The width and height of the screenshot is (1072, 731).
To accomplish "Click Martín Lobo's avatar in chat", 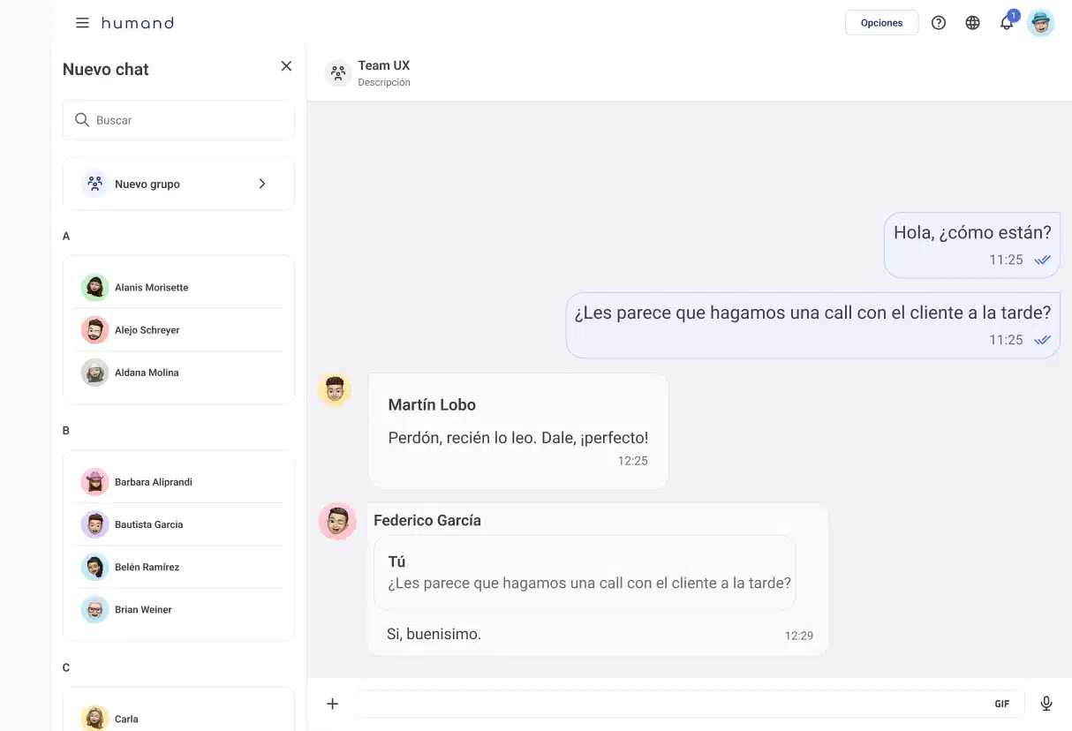I will click(335, 389).
